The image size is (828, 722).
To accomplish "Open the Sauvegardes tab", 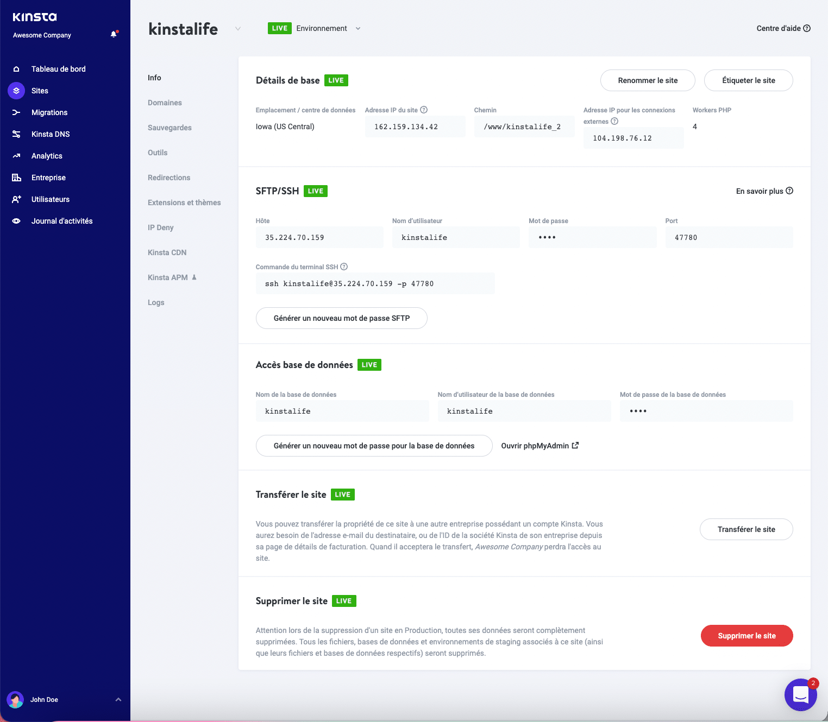I will coord(170,128).
